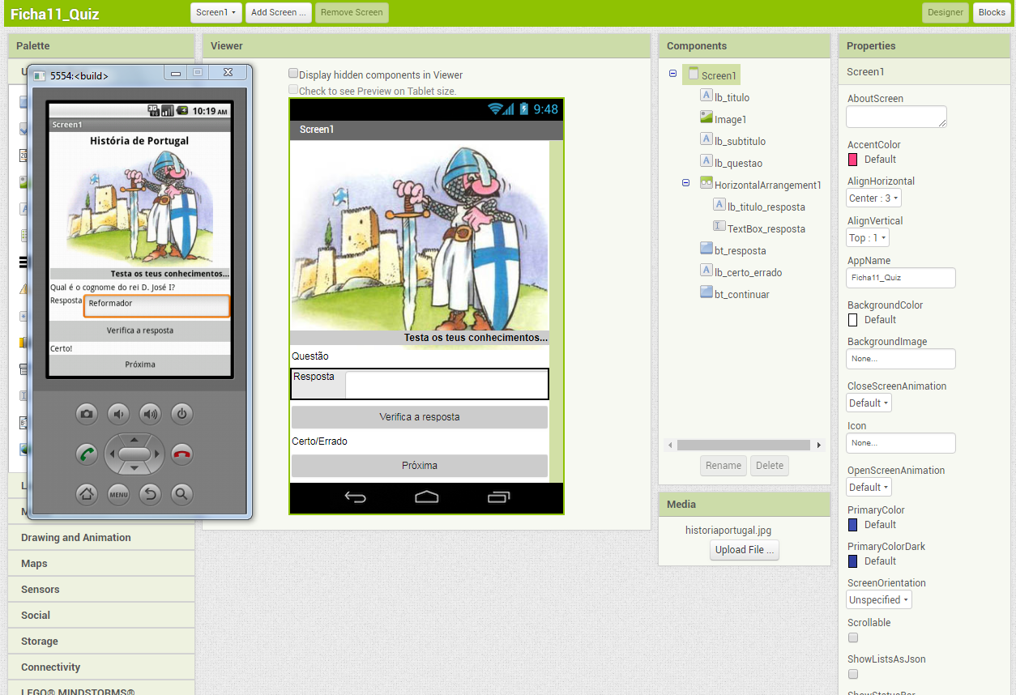Open the Sensors palette category
This screenshot has height=695, width=1016.
point(101,589)
